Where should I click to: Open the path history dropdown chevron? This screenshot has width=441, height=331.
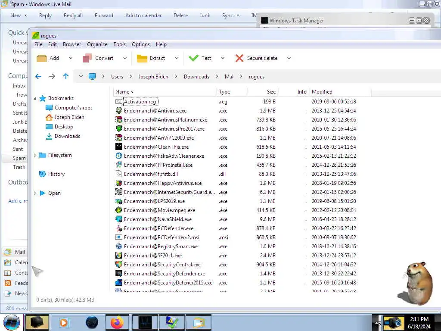pyautogui.click(x=81, y=76)
